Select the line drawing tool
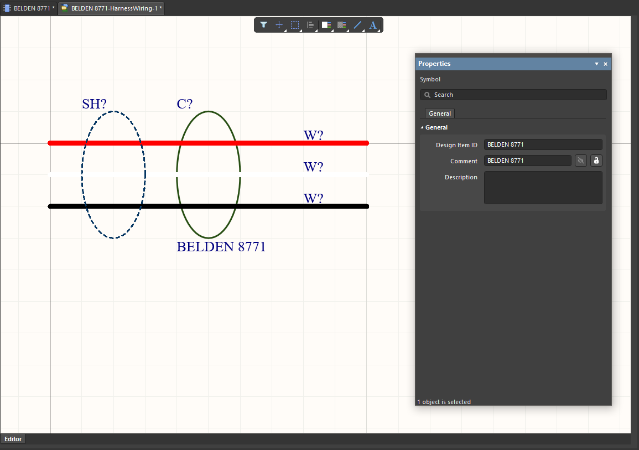The width and height of the screenshot is (639, 450). [x=358, y=25]
